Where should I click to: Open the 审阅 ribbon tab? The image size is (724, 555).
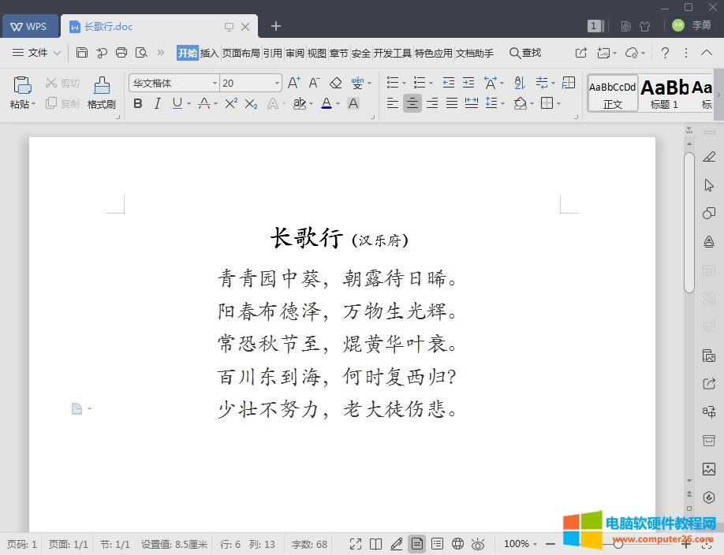[x=294, y=53]
